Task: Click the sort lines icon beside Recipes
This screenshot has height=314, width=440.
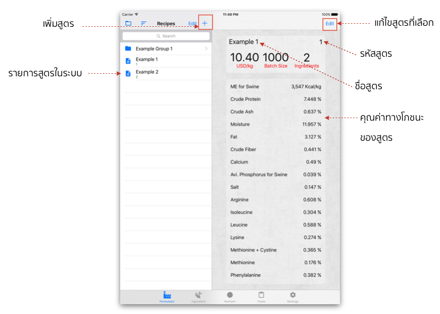Action: click(x=144, y=23)
